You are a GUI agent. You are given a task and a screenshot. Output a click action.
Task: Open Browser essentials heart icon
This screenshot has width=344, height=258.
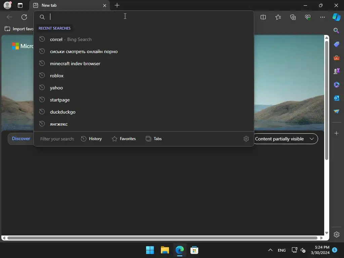308,17
